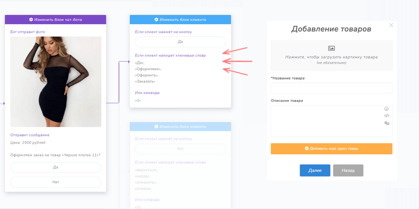Viewport: 419px width, 209px height.
Task: Open the emoji picker in description field
Action: (386, 109)
